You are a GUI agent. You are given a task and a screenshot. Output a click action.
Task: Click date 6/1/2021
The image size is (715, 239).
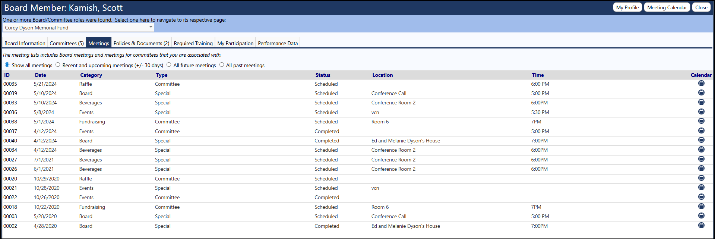pos(44,169)
